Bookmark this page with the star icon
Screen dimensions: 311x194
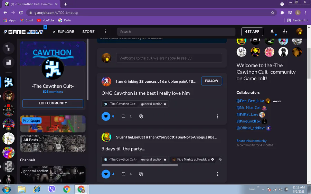click(273, 13)
